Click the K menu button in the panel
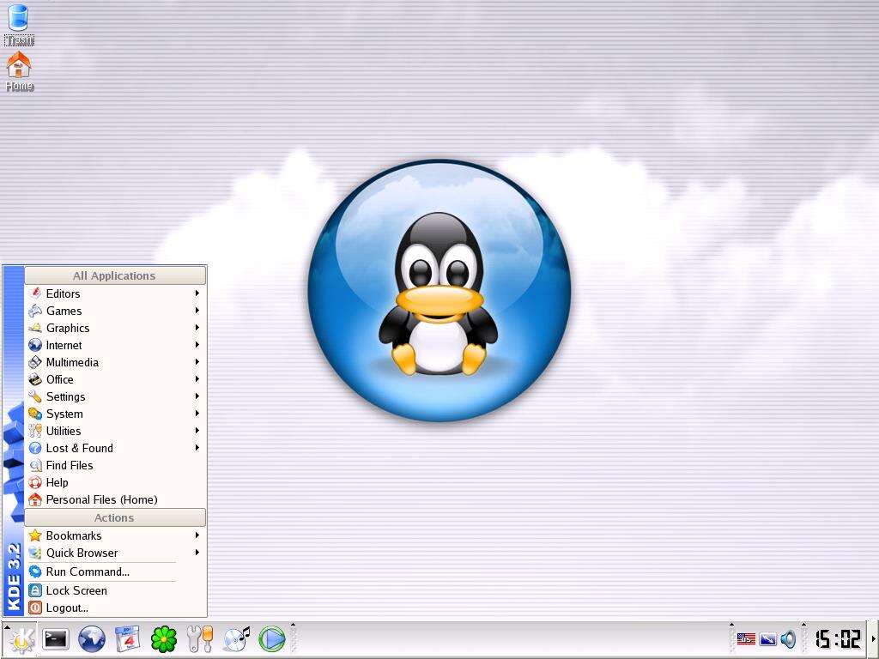 (x=21, y=638)
